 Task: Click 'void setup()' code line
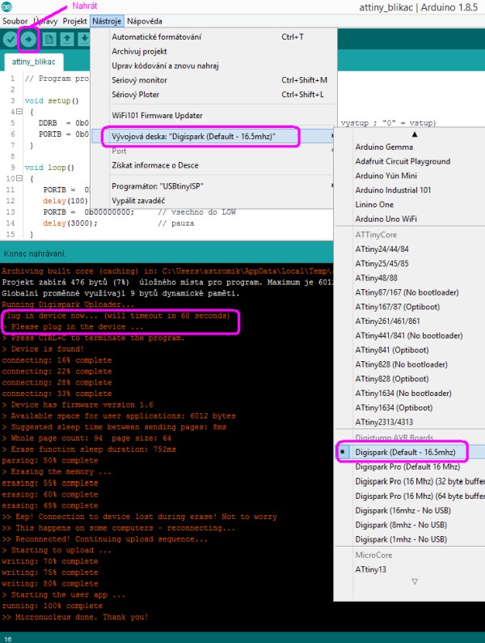(52, 100)
